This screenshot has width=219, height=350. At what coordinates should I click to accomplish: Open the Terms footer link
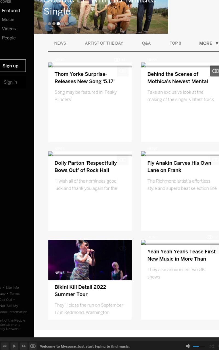pyautogui.click(x=15, y=294)
